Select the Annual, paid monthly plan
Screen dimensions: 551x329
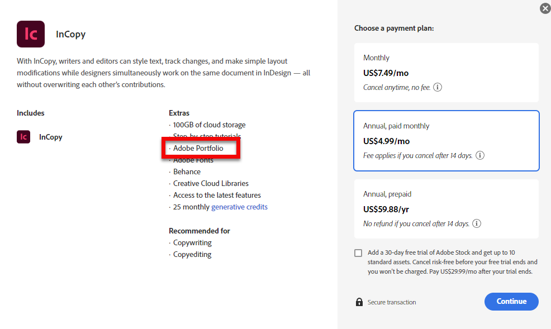[x=446, y=141]
